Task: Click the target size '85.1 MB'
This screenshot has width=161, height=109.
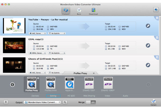Action: [111, 49]
